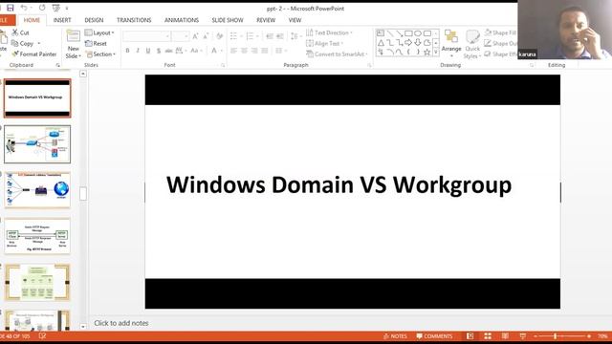Screen dimensions: 612x344
Task: Toggle text Shadow
Action: click(x=158, y=51)
